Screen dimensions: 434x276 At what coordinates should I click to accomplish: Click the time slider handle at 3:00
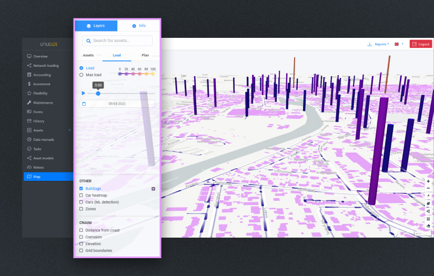tap(98, 94)
